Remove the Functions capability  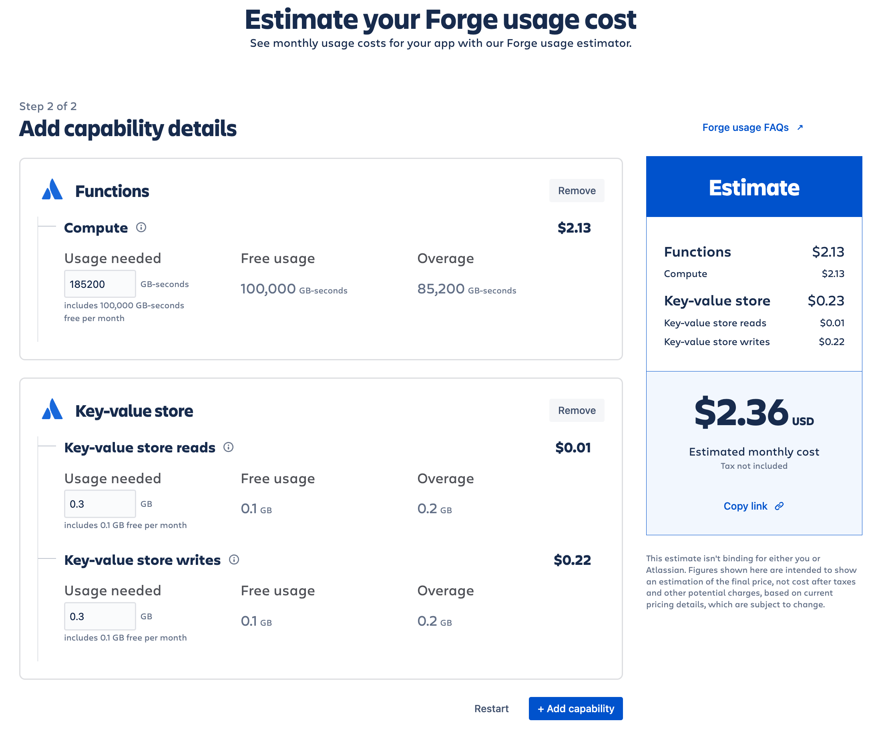[x=576, y=191]
